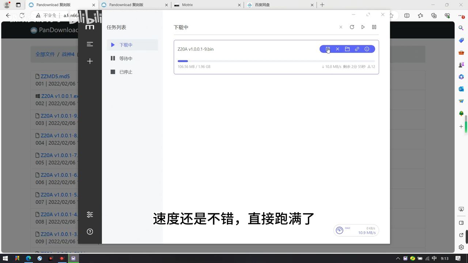Image resolution: width=468 pixels, height=263 pixels.
Task: Select the 下载中 task category
Action: [x=132, y=45]
